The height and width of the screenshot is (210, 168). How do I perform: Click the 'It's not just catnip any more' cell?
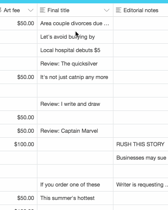click(x=75, y=77)
